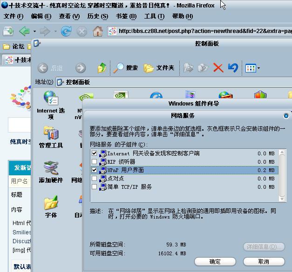Open 字体 fonts folder icon
292x272 pixels.
pos(51,206)
